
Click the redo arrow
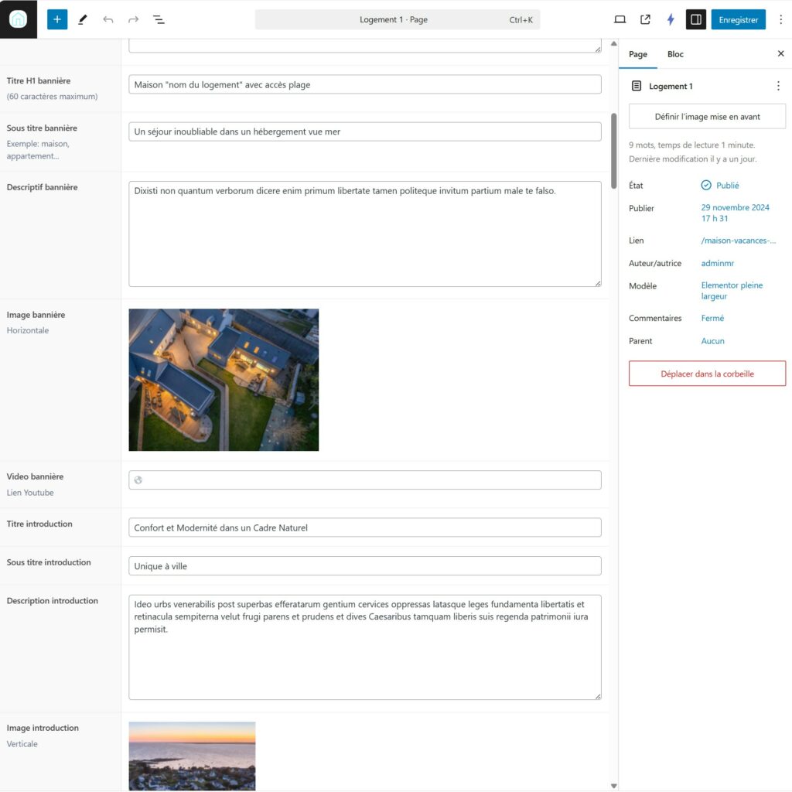[133, 19]
